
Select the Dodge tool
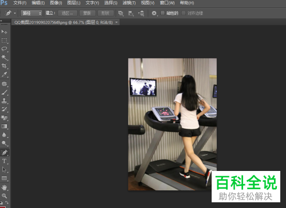[4, 143]
